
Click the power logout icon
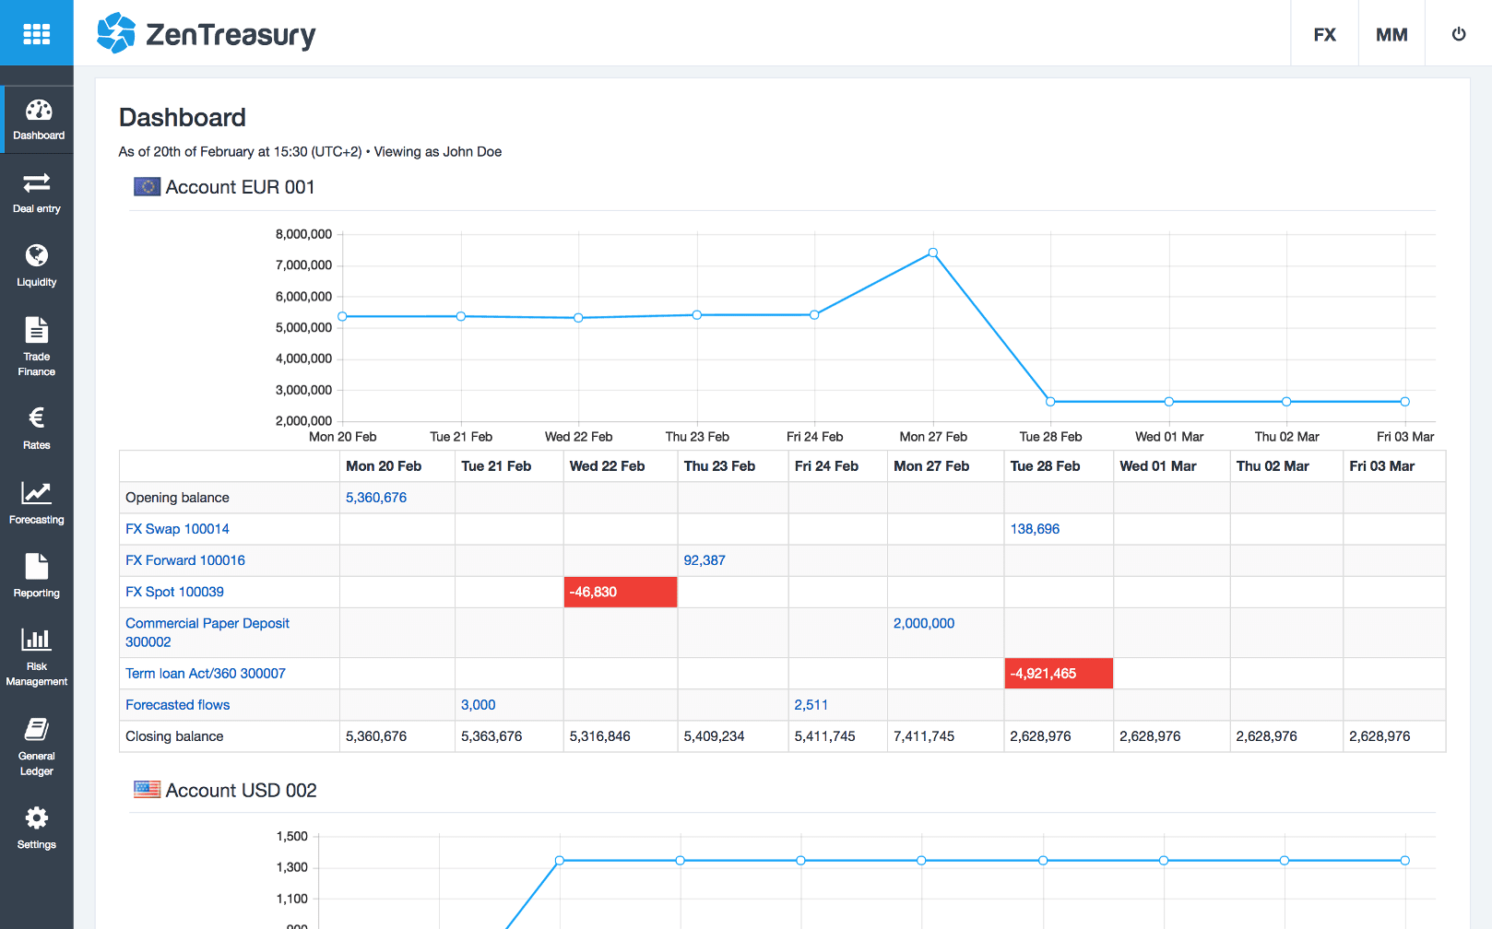pyautogui.click(x=1459, y=34)
